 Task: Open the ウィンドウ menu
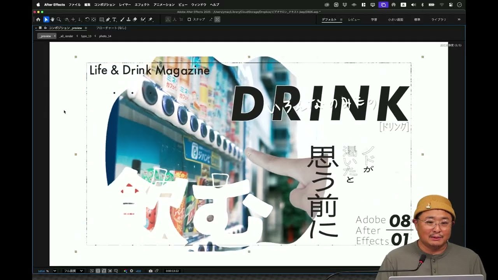(x=199, y=5)
